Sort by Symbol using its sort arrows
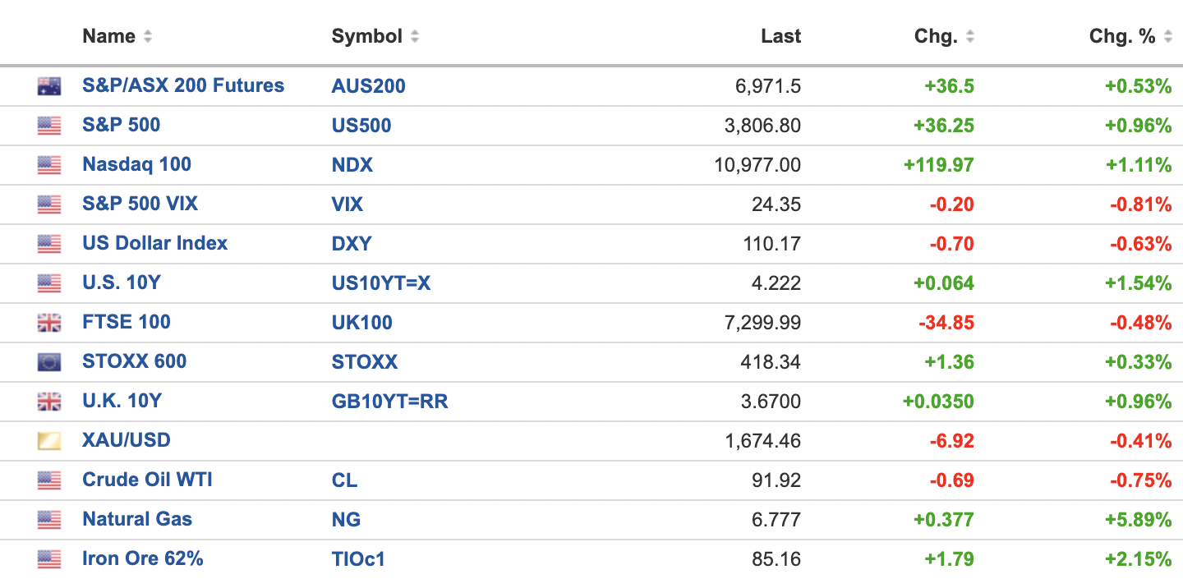1183x588 pixels. pyautogui.click(x=415, y=37)
